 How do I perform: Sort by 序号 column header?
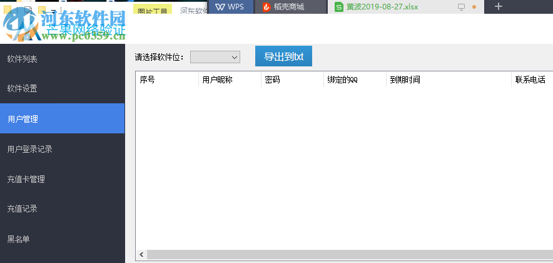click(x=167, y=80)
